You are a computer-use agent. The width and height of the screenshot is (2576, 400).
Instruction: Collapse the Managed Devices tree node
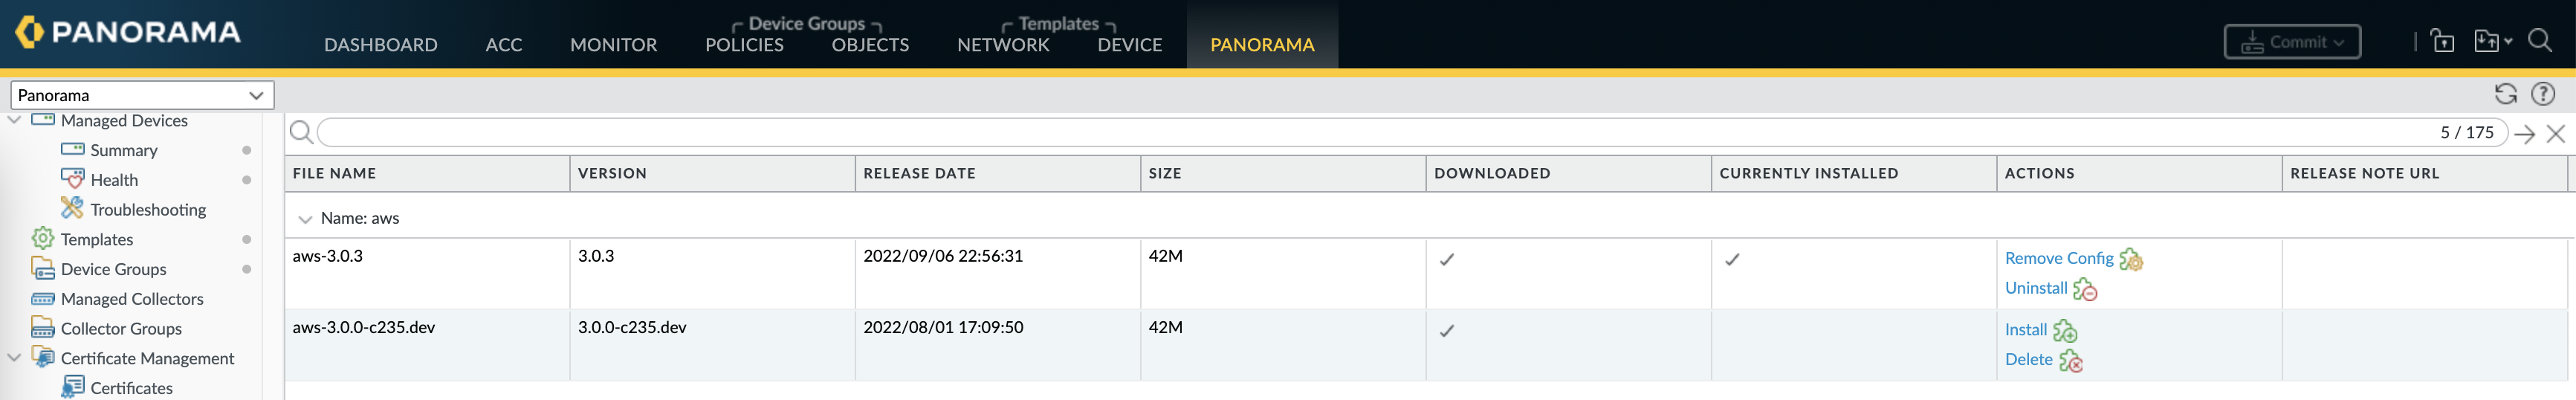pyautogui.click(x=15, y=120)
